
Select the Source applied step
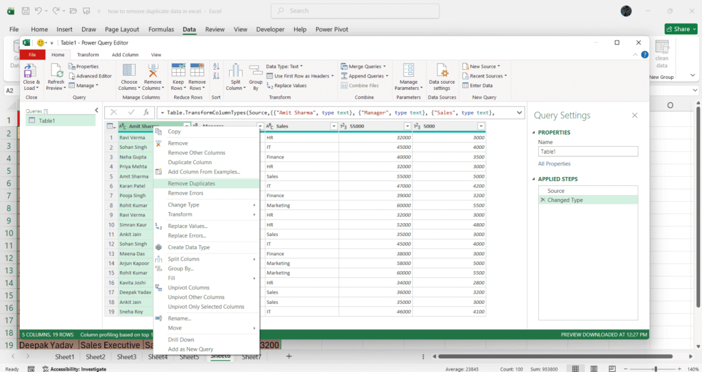588,191
